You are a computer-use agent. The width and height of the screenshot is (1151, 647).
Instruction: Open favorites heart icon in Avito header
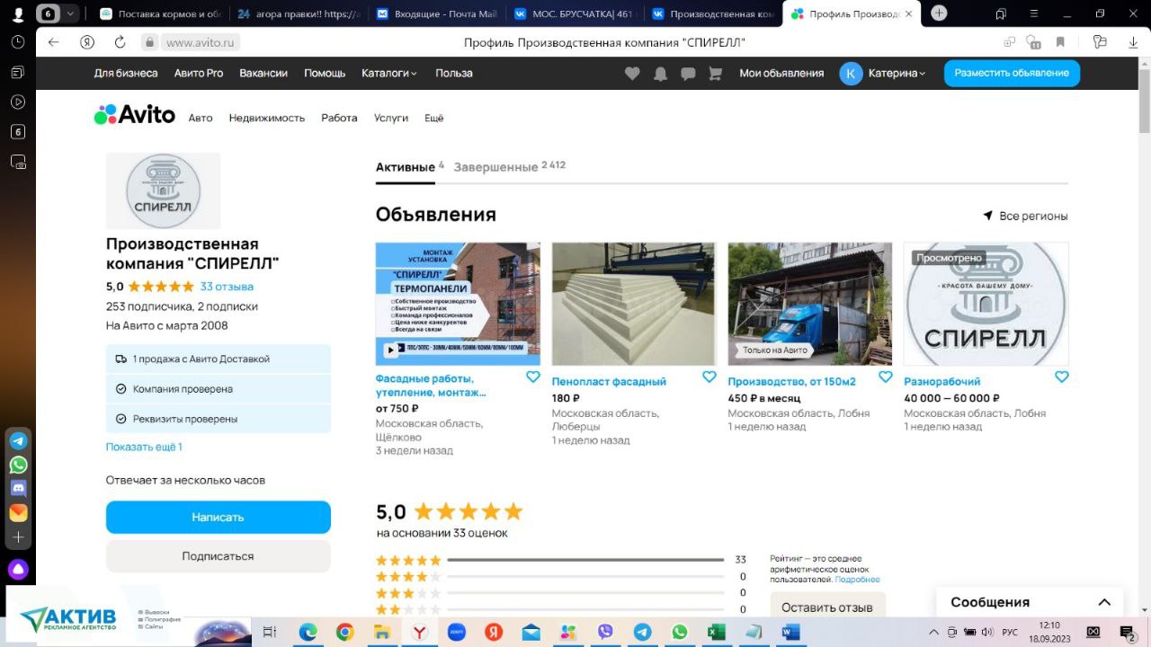632,74
